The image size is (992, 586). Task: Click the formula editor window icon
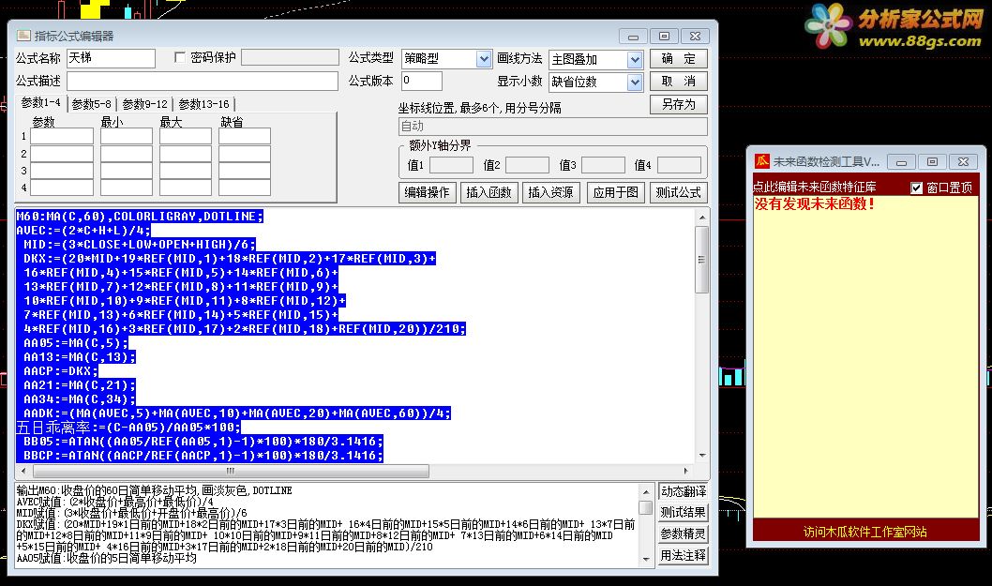[23, 36]
